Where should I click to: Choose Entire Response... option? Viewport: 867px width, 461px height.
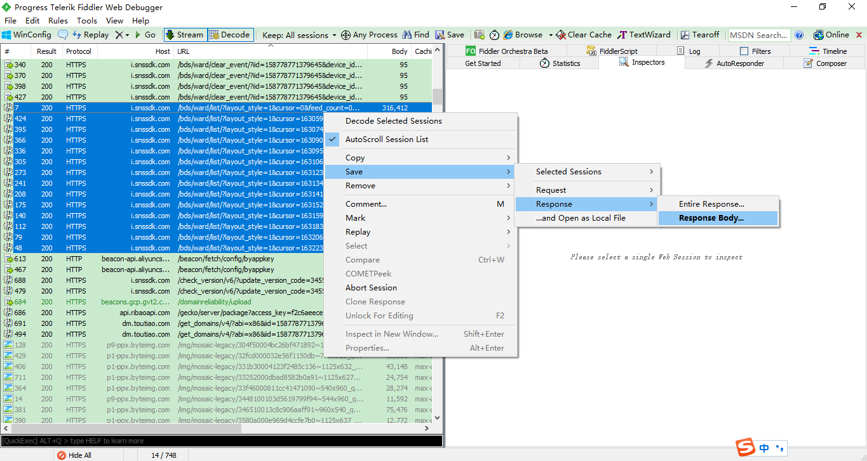tap(718, 204)
